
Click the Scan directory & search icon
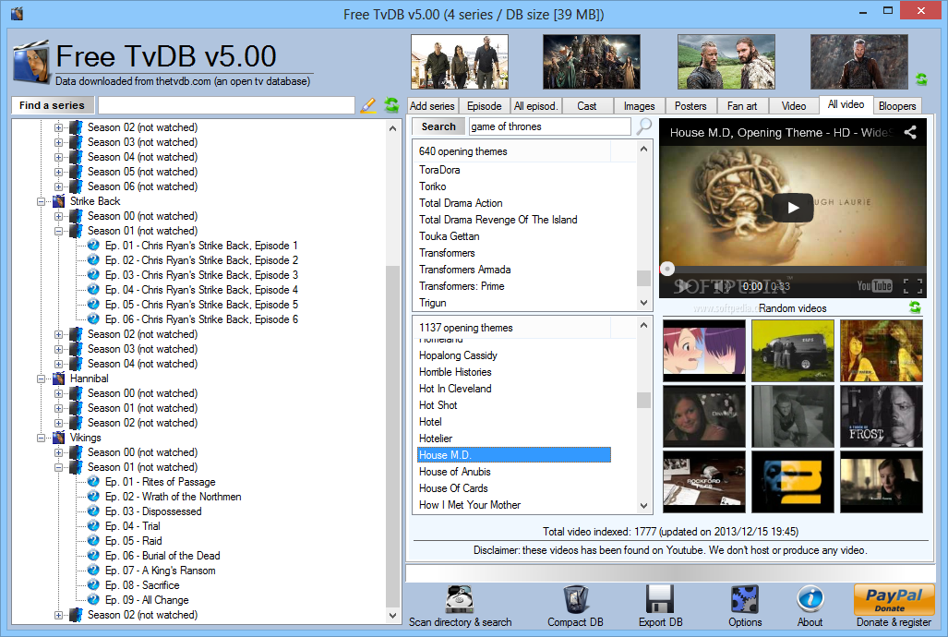[x=460, y=600]
